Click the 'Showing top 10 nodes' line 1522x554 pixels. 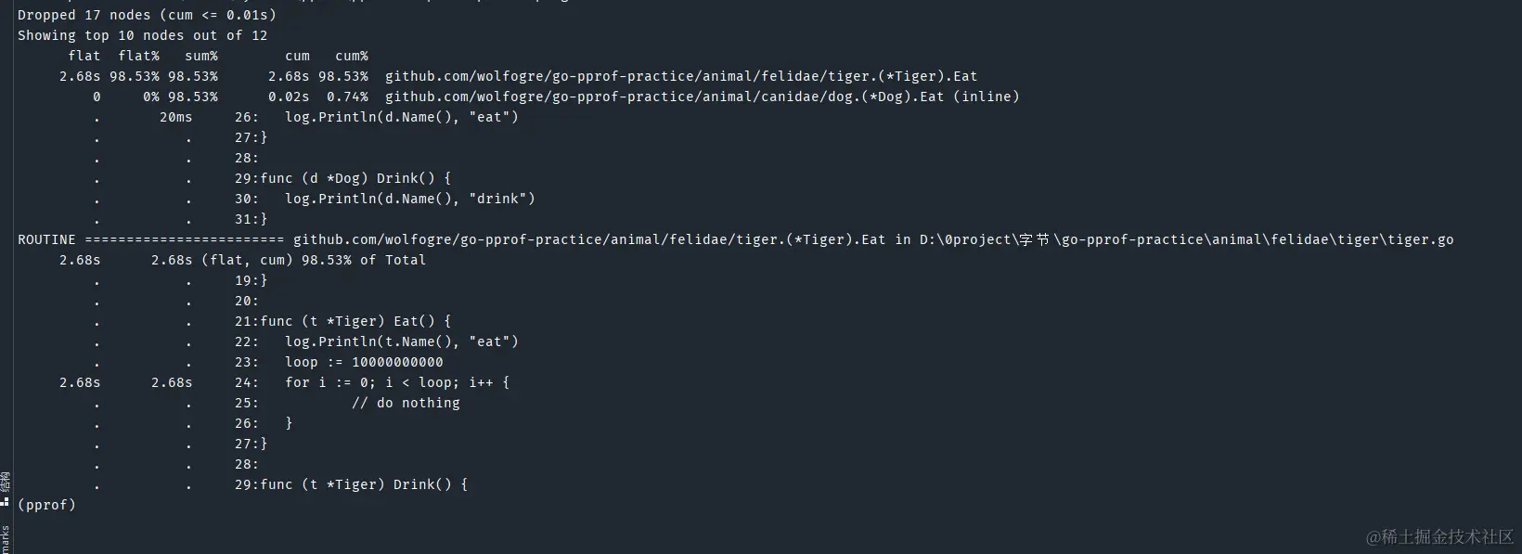pos(142,35)
